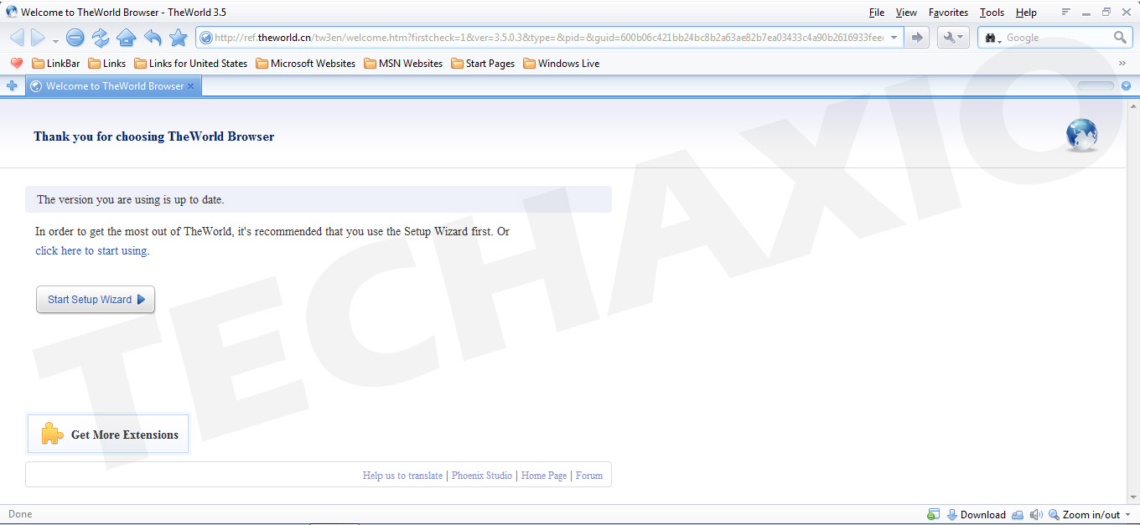Click 'The version you are using is up to date.'
Viewport: 1140px width, 525px height.
(x=131, y=200)
